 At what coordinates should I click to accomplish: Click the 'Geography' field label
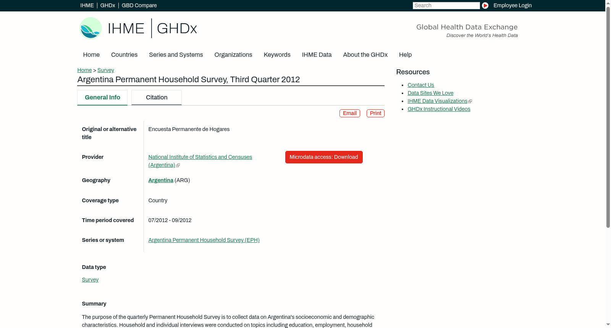tap(96, 181)
